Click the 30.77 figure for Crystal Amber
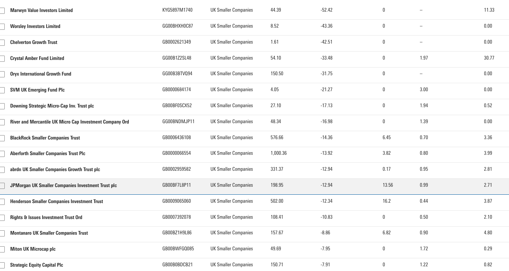Viewport: 509px width, 271px height. coord(489,58)
